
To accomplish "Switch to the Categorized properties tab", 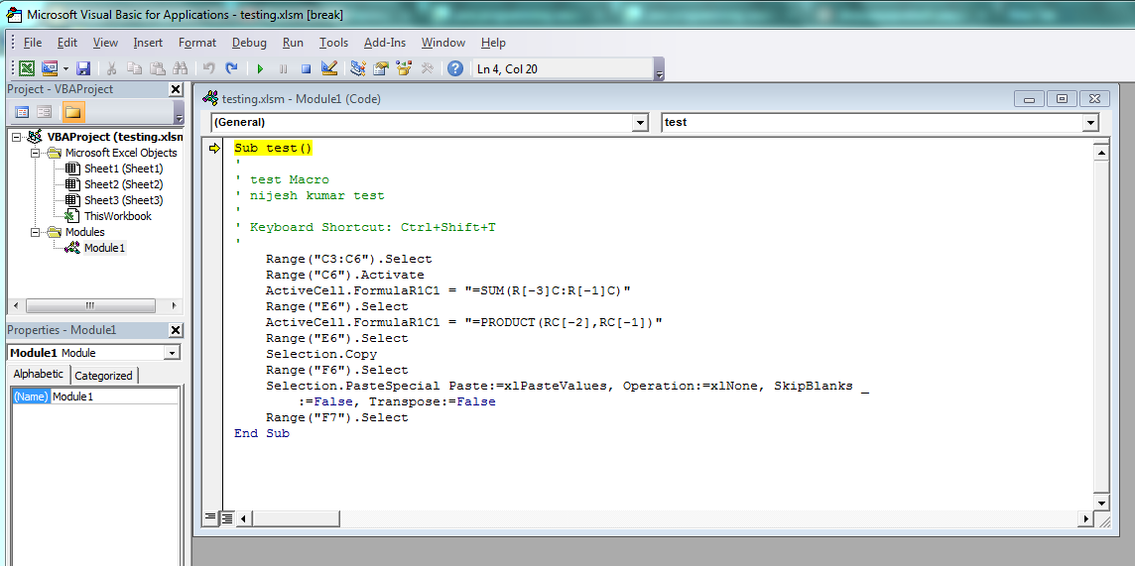I will [103, 375].
